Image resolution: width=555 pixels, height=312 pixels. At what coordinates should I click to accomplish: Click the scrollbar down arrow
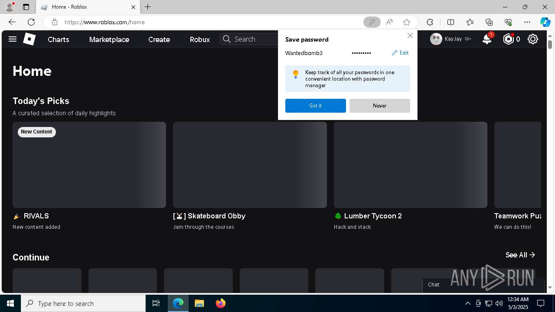point(550,288)
